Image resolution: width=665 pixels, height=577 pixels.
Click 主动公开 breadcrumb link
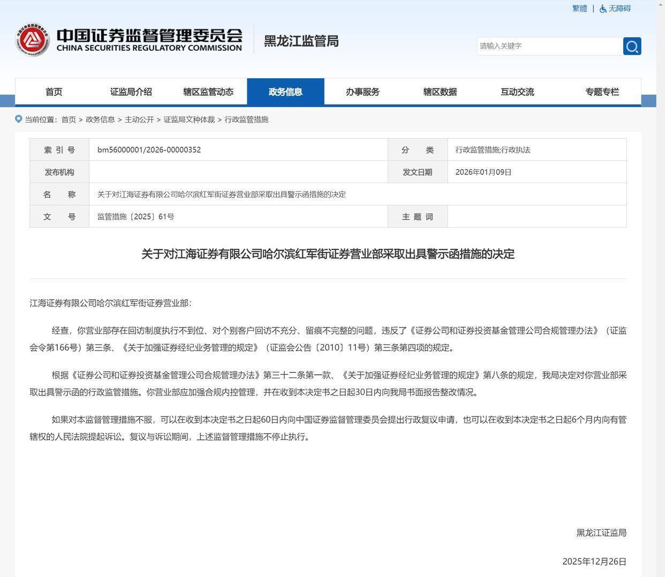[139, 119]
